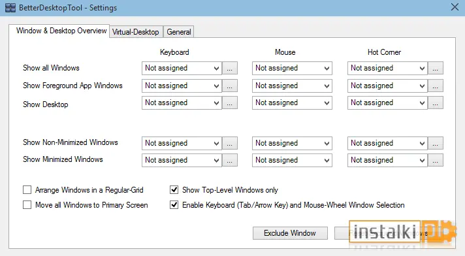
Task: Open Hot Corner dropdown for Show Minimized Windows
Action: click(387, 160)
